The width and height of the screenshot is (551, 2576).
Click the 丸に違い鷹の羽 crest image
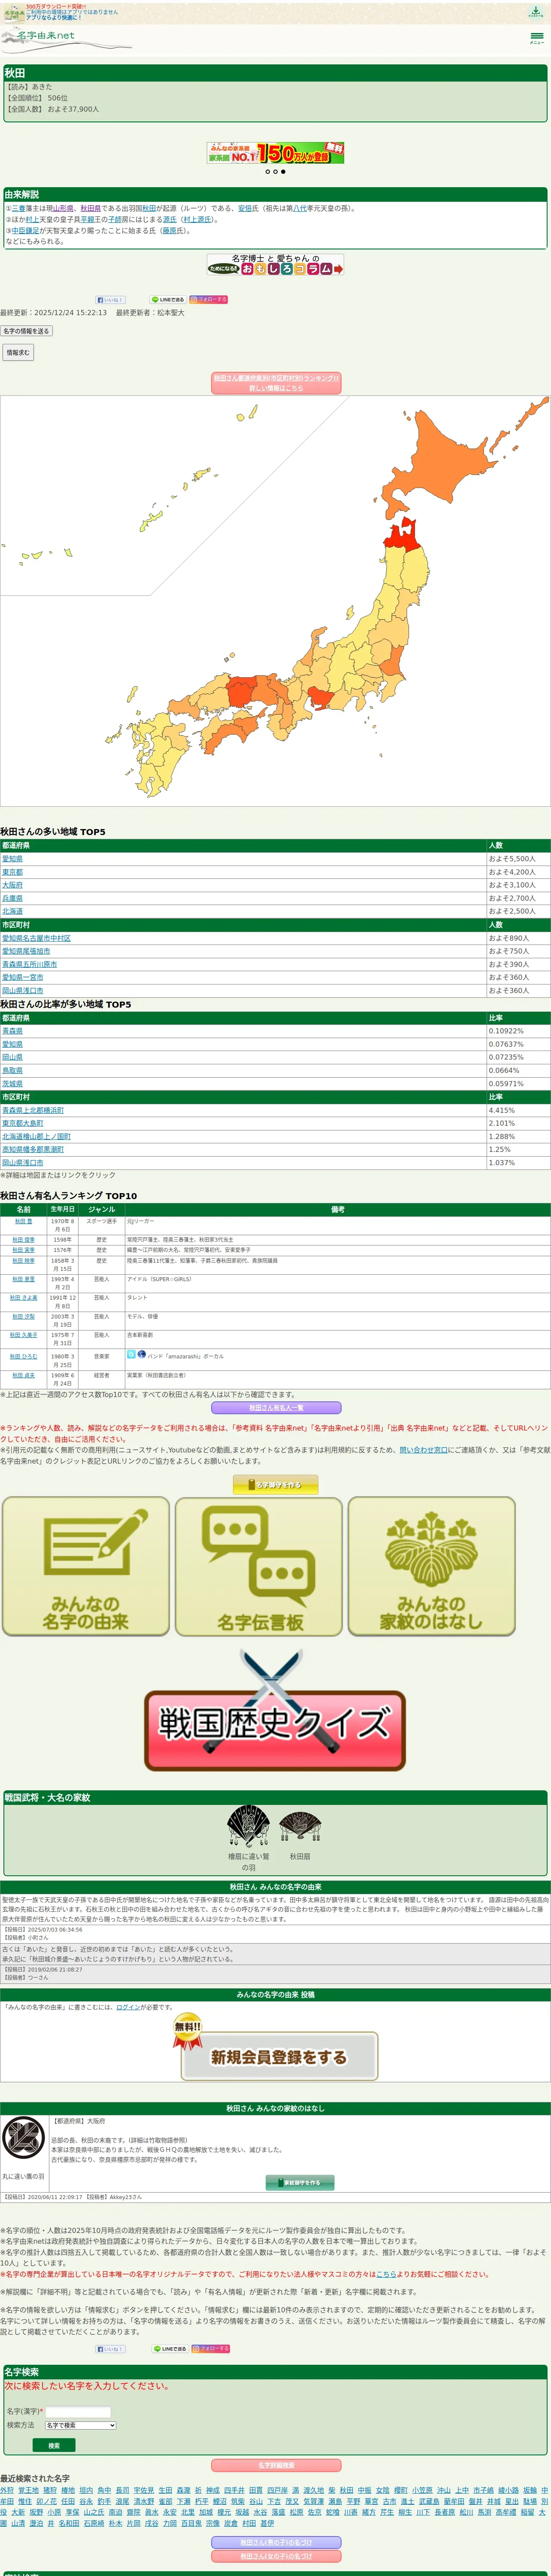tap(23, 2139)
